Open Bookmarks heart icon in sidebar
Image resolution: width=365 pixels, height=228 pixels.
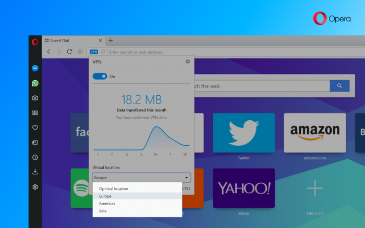point(35,128)
